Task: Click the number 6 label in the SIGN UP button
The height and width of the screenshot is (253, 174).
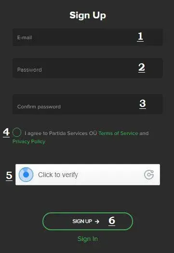Action: pos(112,221)
